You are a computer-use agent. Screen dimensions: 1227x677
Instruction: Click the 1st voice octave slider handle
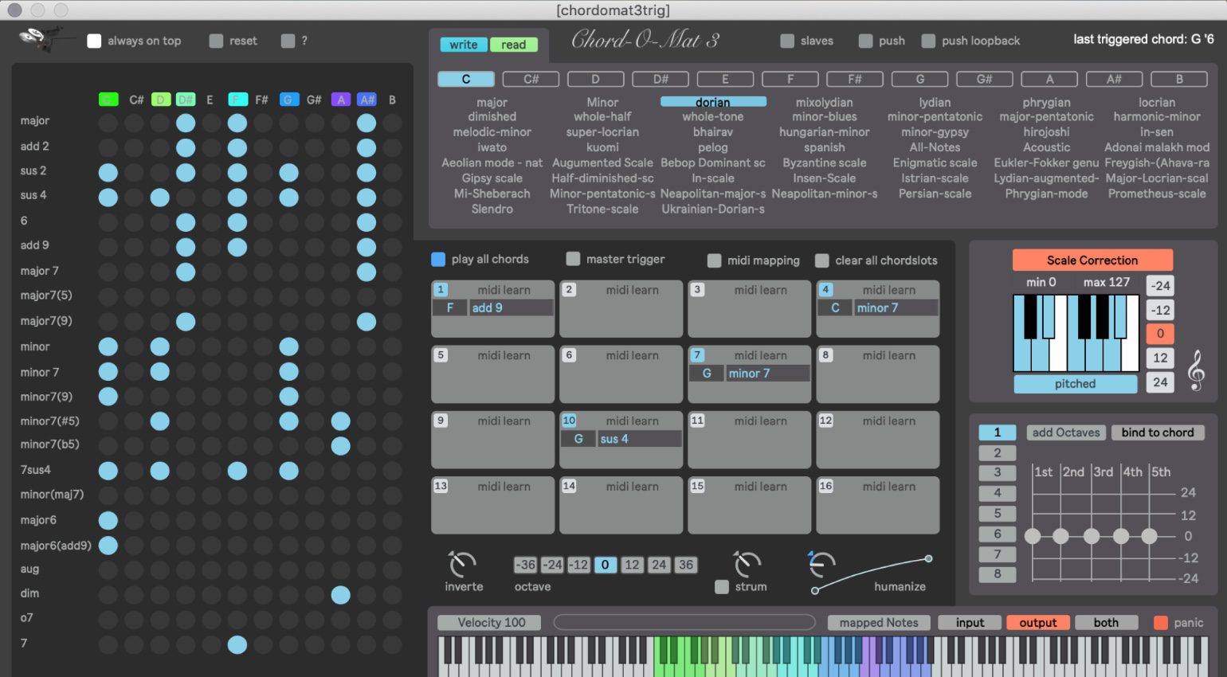(x=1033, y=536)
